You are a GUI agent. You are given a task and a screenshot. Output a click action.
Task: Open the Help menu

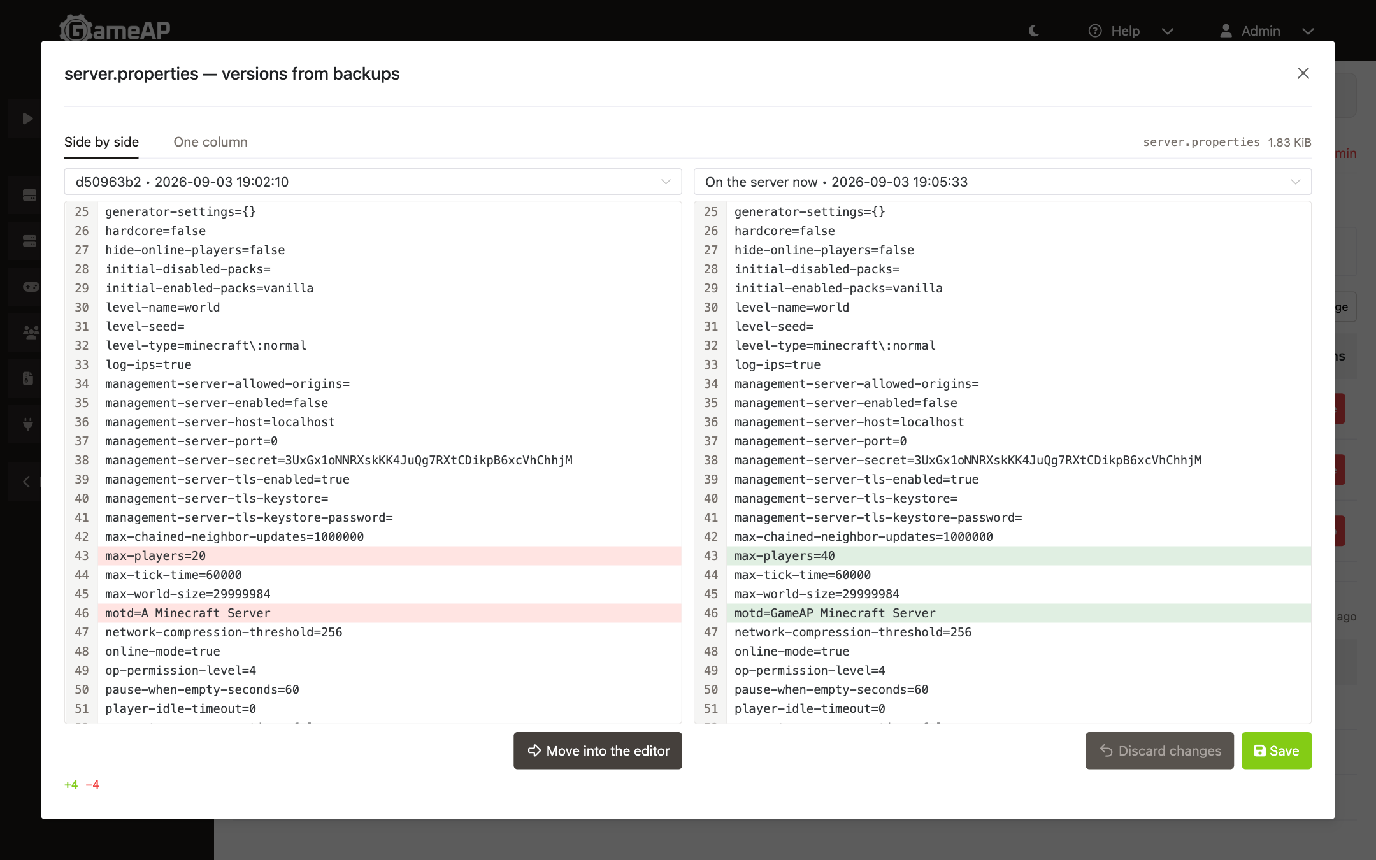pyautogui.click(x=1131, y=31)
